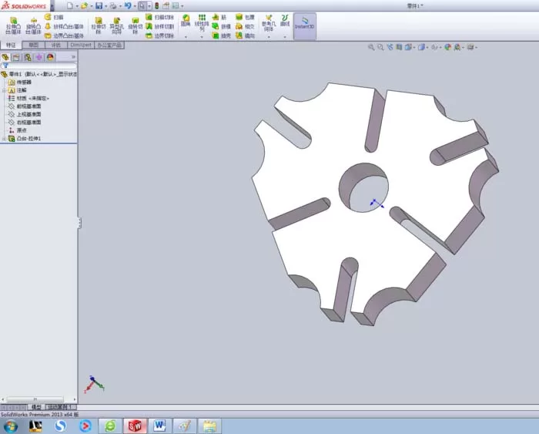Open the ConfigurationManager tab icon
This screenshot has height=434, width=539.
click(28, 57)
